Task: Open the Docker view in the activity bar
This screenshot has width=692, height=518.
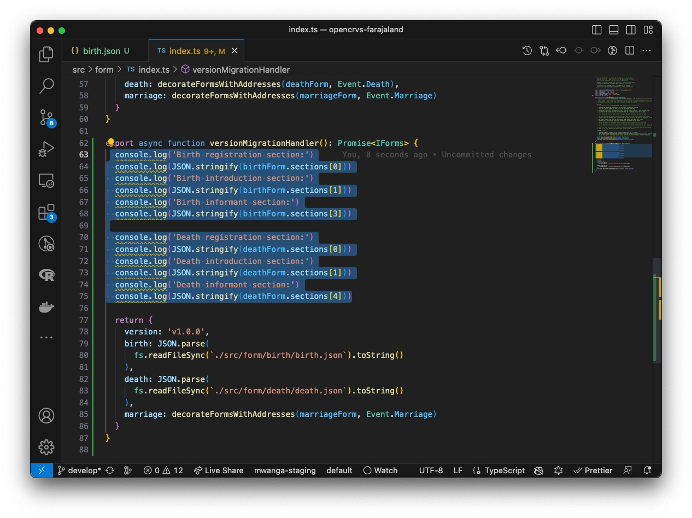Action: pos(46,307)
